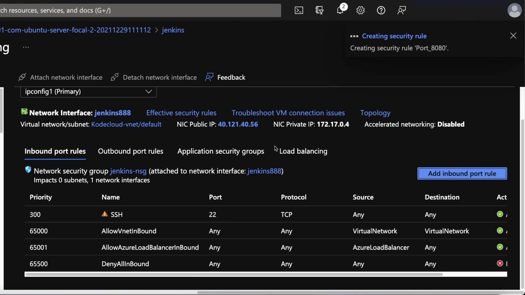Dismiss the Creating security rule notification
This screenshot has width=525, height=295.
pyautogui.click(x=513, y=36)
